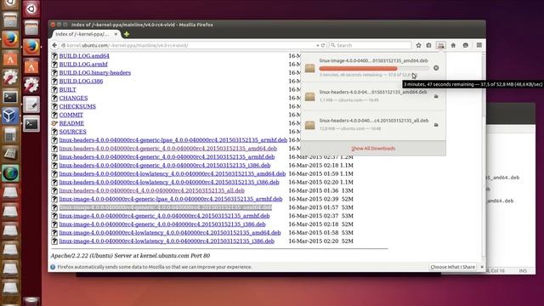The height and width of the screenshot is (306, 544).
Task: Download linux-image generic i386.deb
Action: [x=162, y=224]
